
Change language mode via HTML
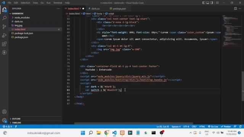click(202, 127)
